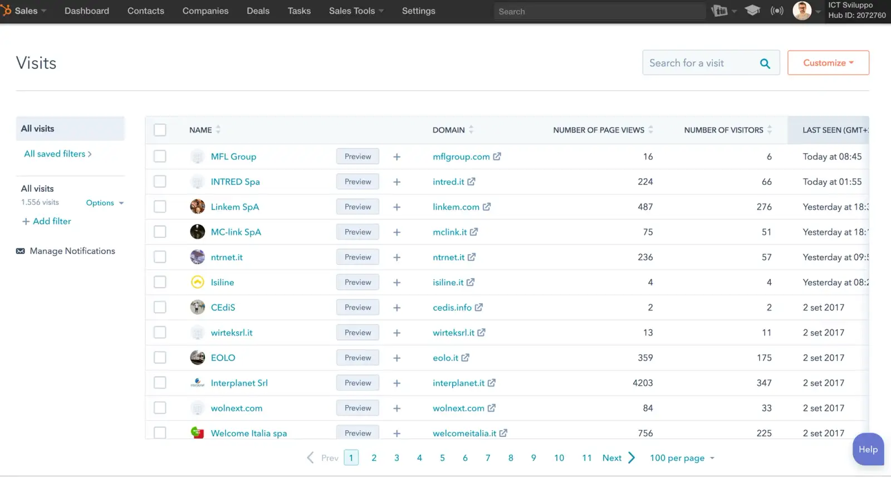The height and width of the screenshot is (477, 891).
Task: Change the 100 per page dropdown
Action: pos(682,458)
